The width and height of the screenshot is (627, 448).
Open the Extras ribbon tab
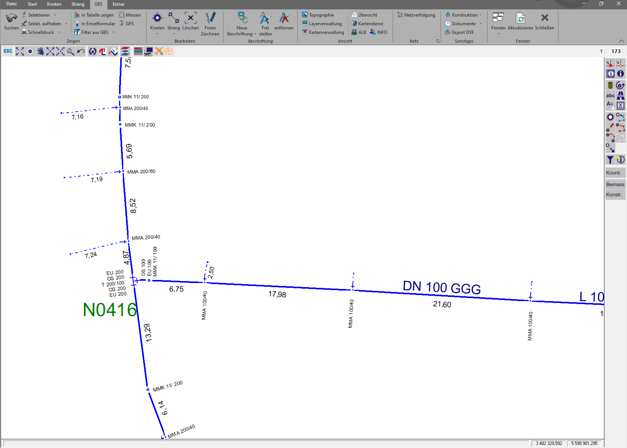click(118, 4)
